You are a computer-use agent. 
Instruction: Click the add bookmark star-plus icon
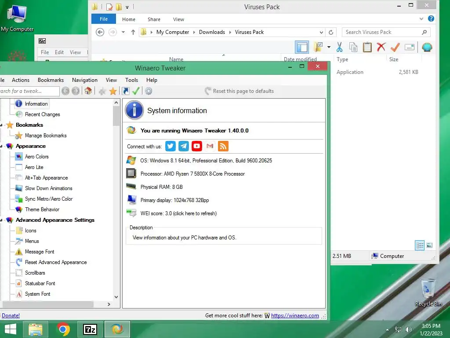[102, 92]
